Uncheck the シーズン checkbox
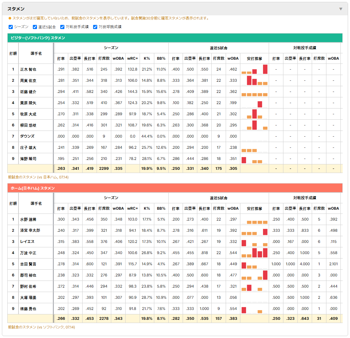The width and height of the screenshot is (350, 338). 11,27
